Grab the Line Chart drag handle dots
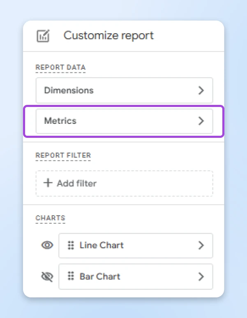247x318 pixels. pyautogui.click(x=71, y=246)
